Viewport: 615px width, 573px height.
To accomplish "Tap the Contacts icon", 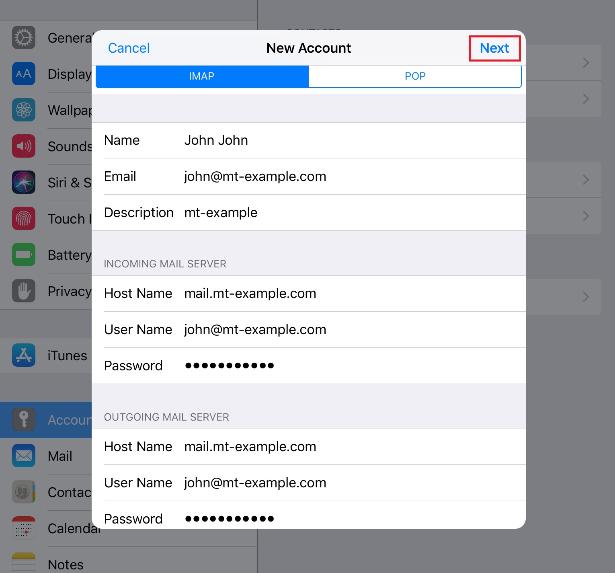I will point(24,492).
